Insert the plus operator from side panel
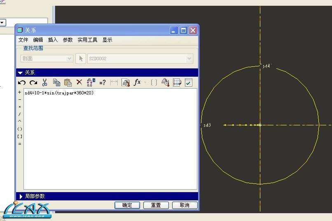The image size is (332, 221). (x=20, y=92)
